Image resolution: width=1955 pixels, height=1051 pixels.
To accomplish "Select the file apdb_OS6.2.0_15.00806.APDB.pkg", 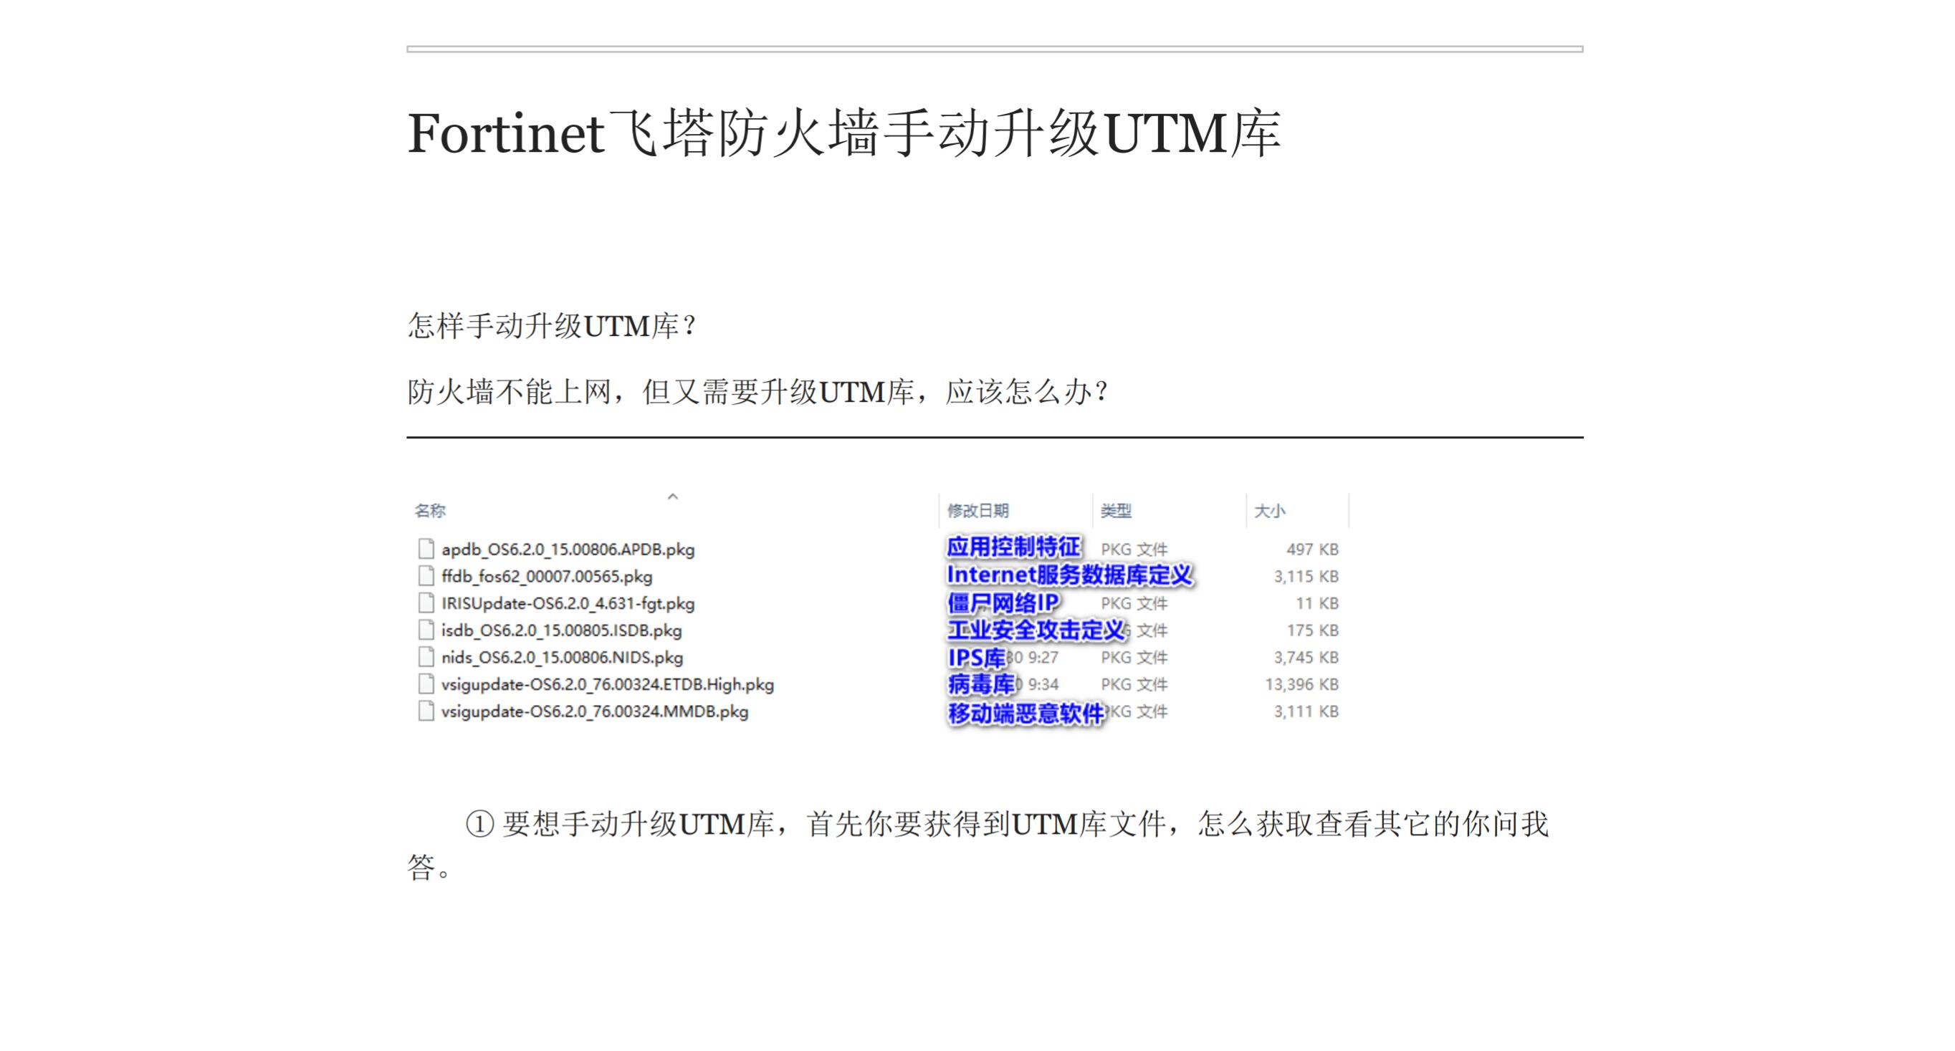I will coord(568,550).
